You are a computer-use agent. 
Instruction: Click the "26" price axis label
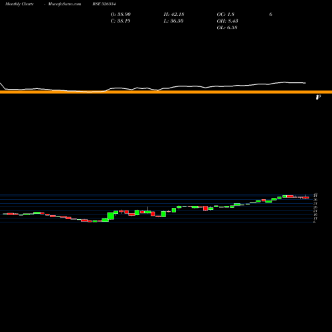[x=315, y=207]
